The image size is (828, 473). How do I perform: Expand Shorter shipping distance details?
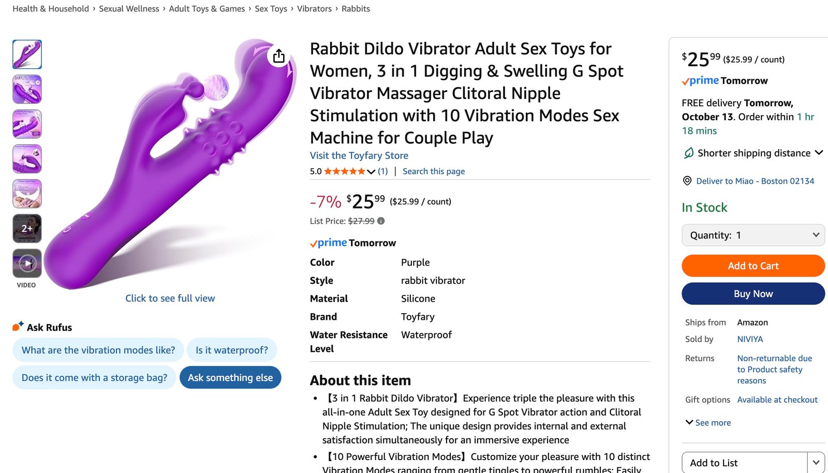pyautogui.click(x=818, y=153)
